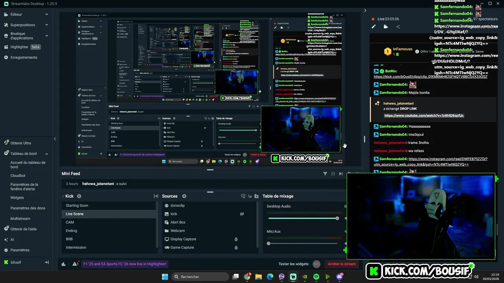Select the CAM scene

pyautogui.click(x=109, y=222)
